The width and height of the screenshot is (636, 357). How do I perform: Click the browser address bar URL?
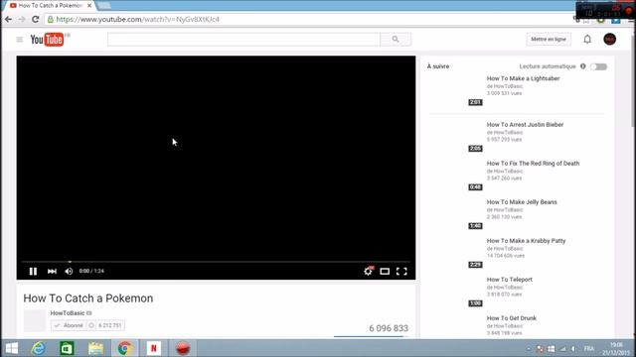138,20
